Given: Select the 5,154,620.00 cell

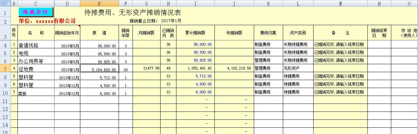Looking at the screenshot, I should 99,69.
